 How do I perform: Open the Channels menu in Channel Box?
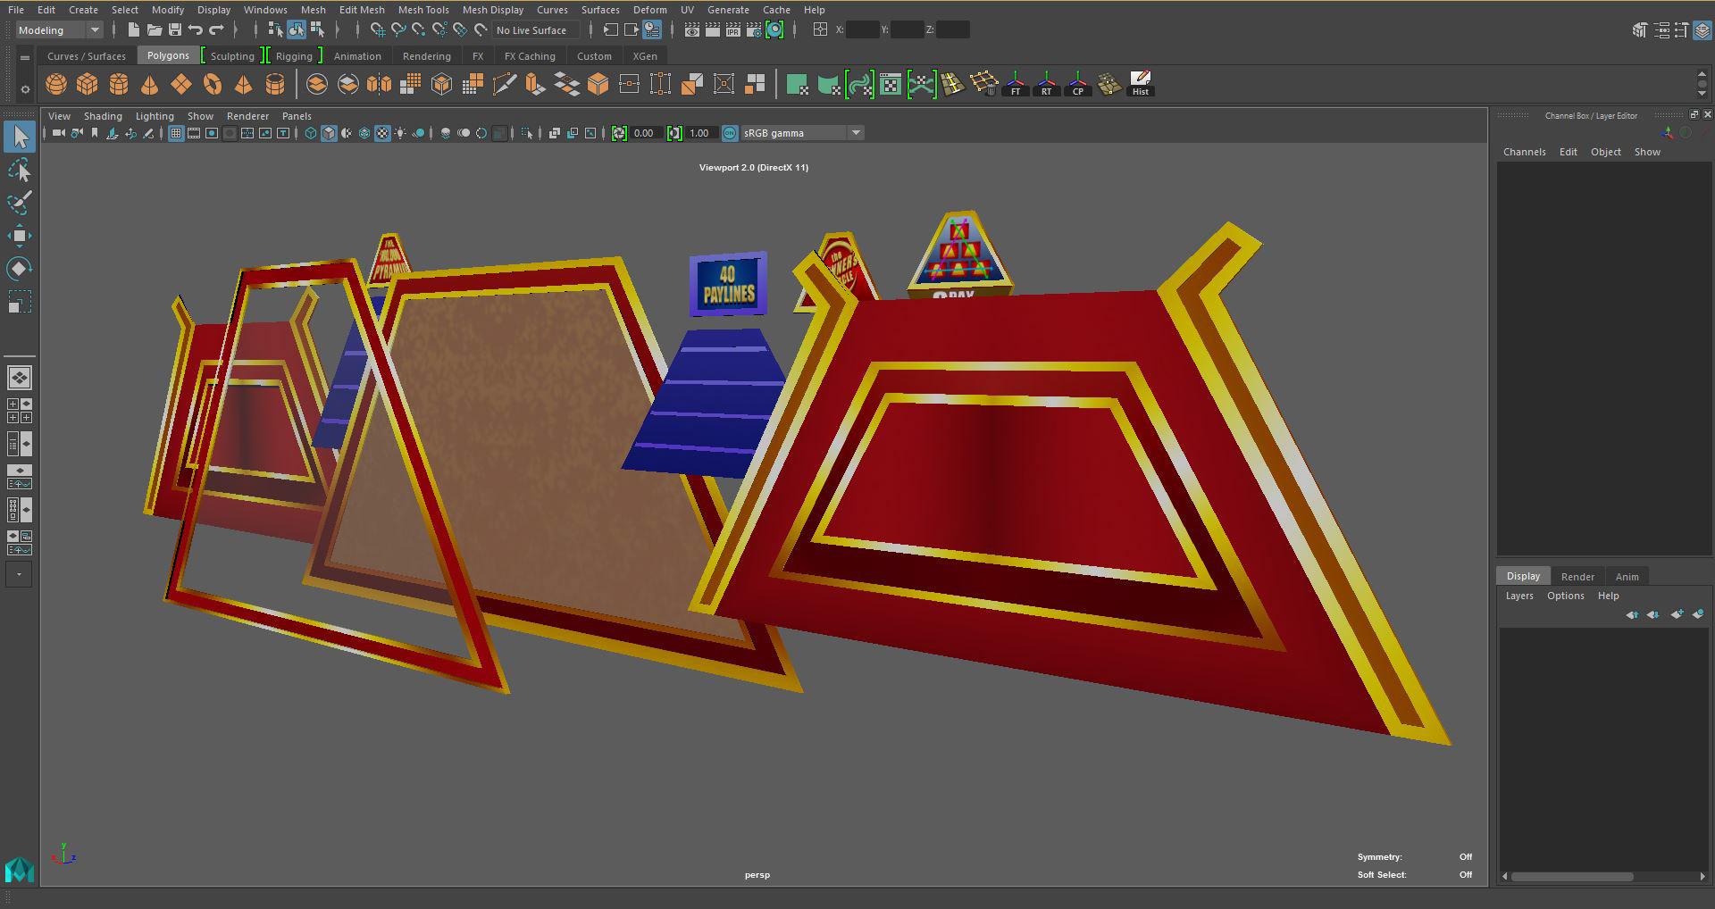coord(1524,152)
